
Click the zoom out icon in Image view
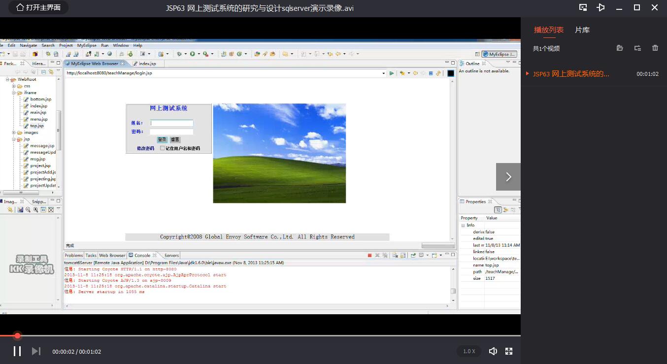tap(28, 210)
